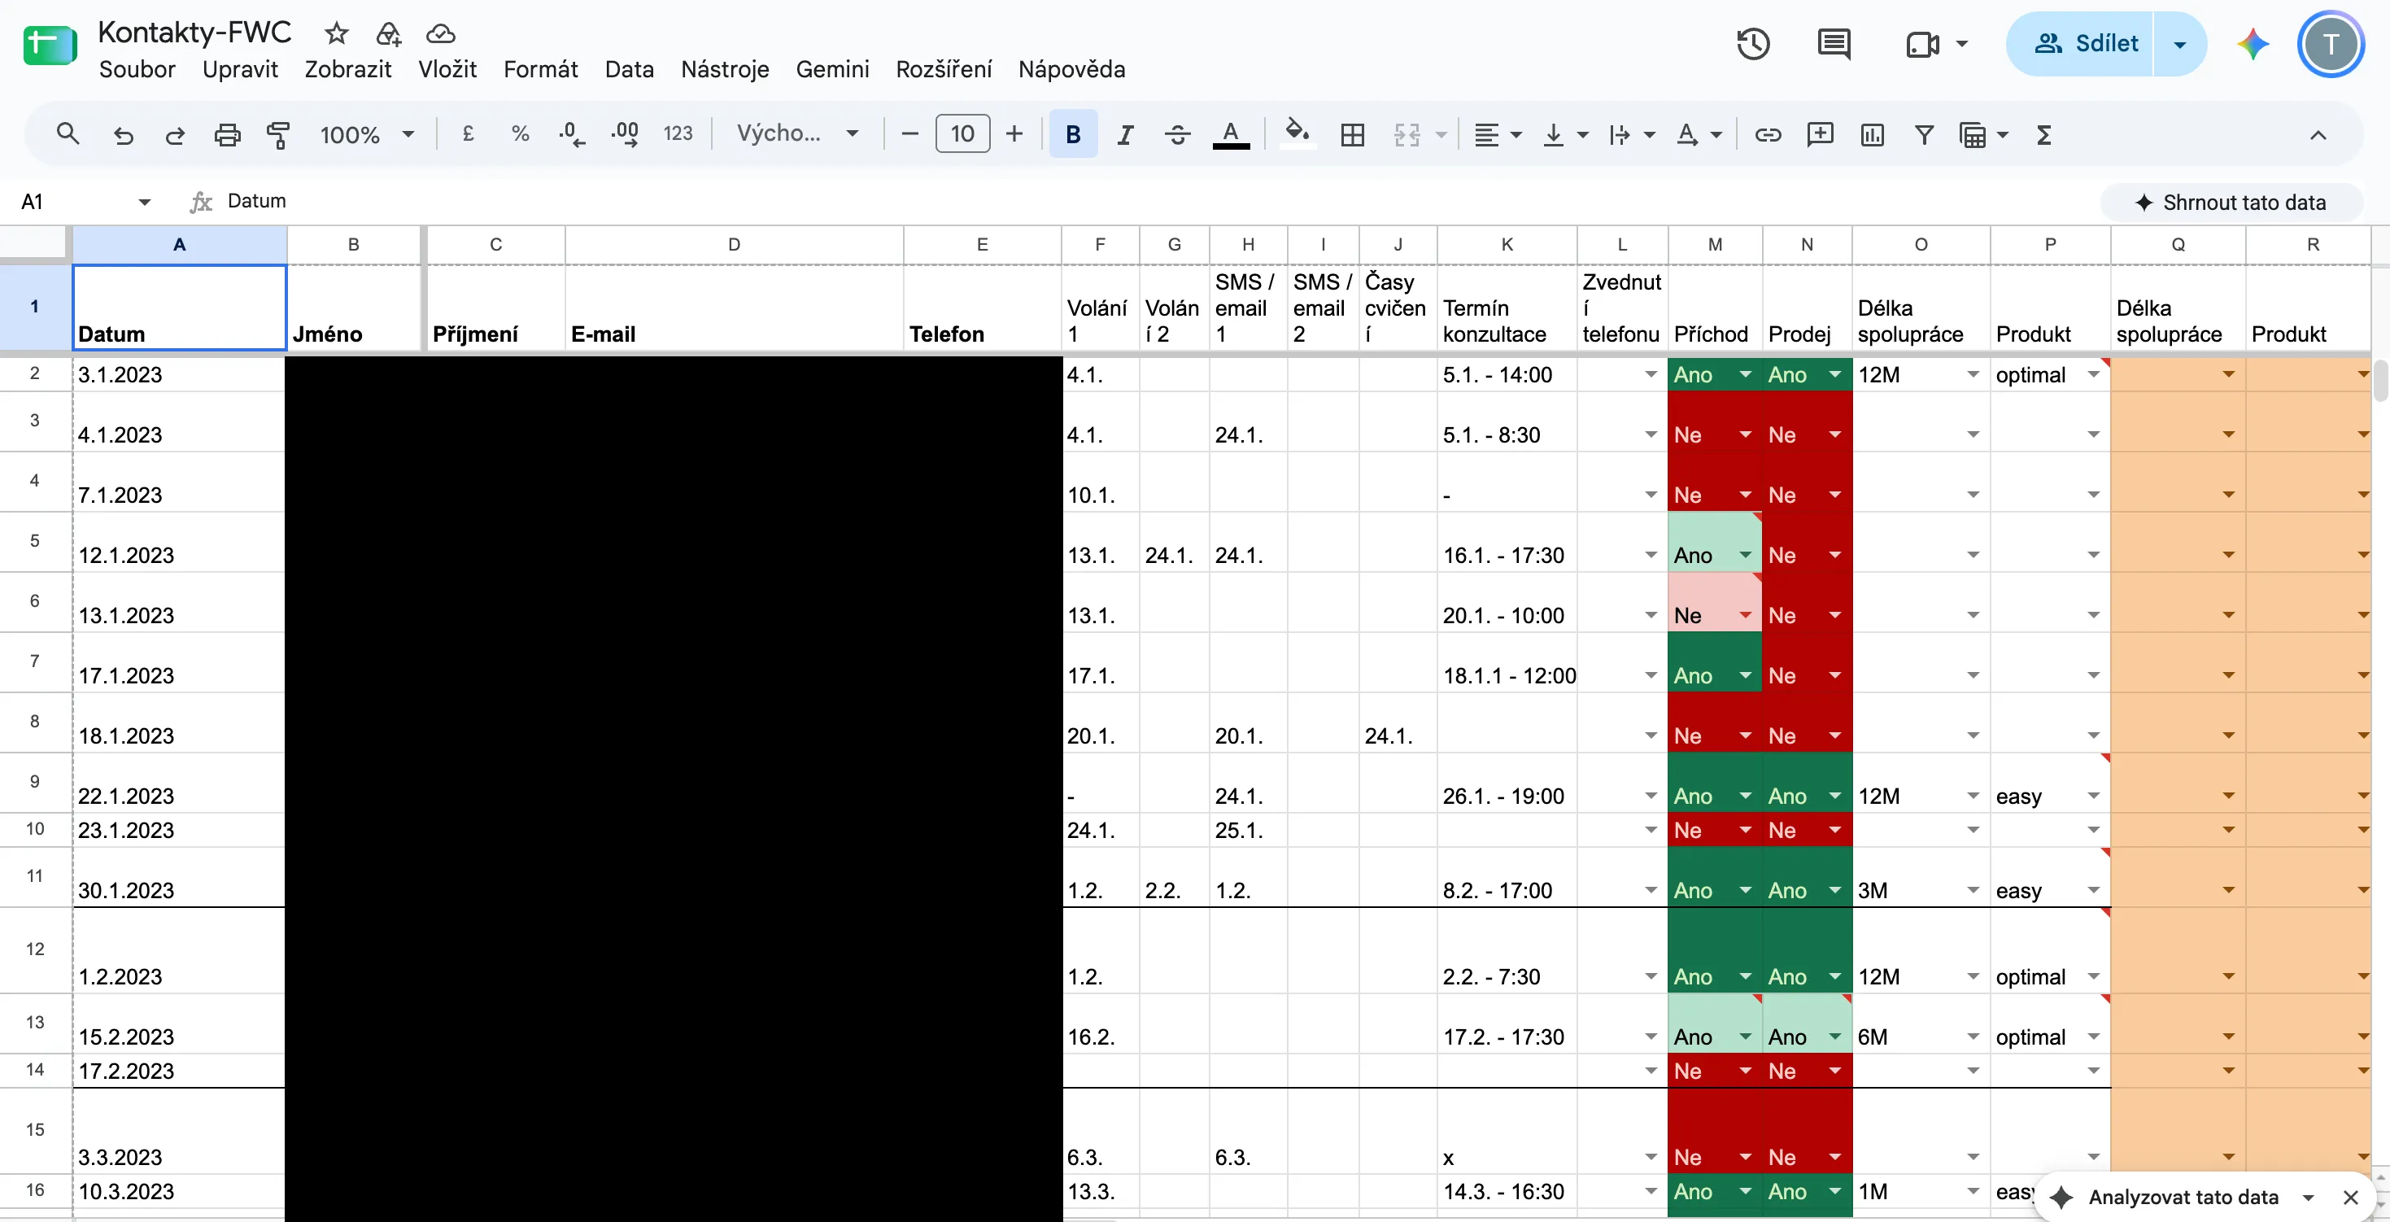
Task: Toggle italic formatting button
Action: (1124, 134)
